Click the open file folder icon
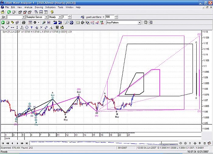The height and width of the screenshot is (154, 213). tap(3, 12)
